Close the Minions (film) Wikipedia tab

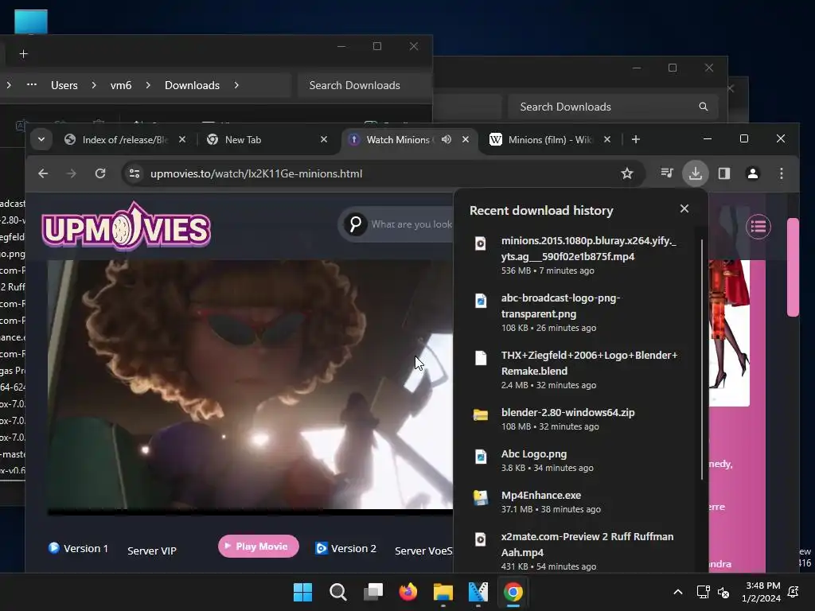607,139
